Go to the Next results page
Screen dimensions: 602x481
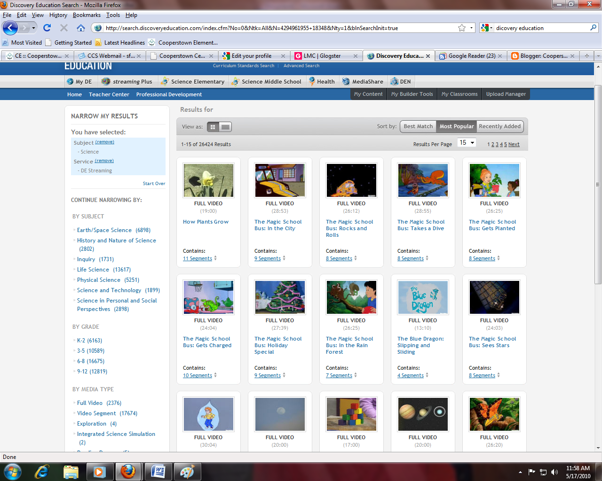[514, 144]
